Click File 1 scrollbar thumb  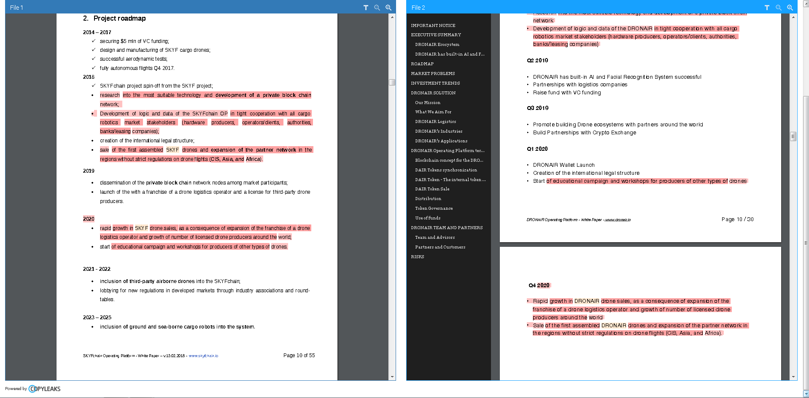pos(392,82)
